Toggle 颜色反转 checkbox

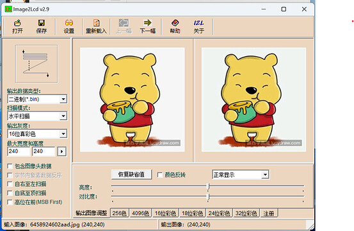160,175
